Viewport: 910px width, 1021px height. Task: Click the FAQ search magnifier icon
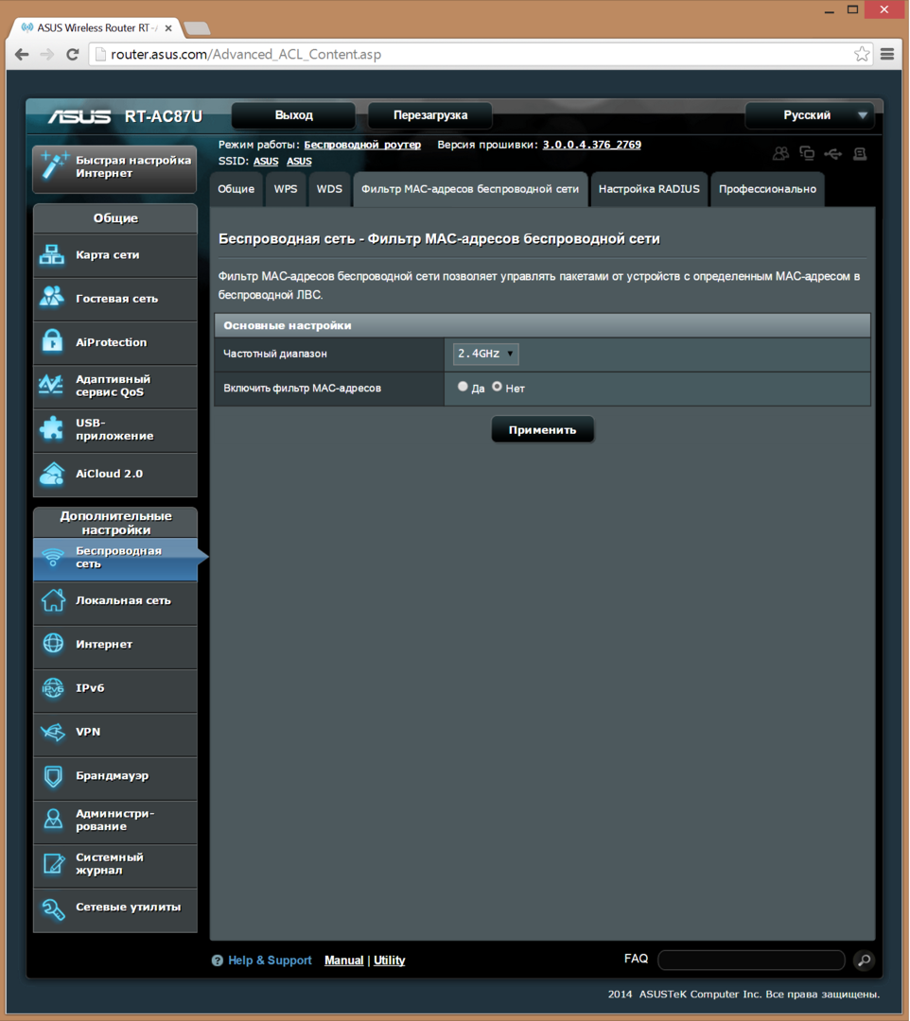click(863, 960)
